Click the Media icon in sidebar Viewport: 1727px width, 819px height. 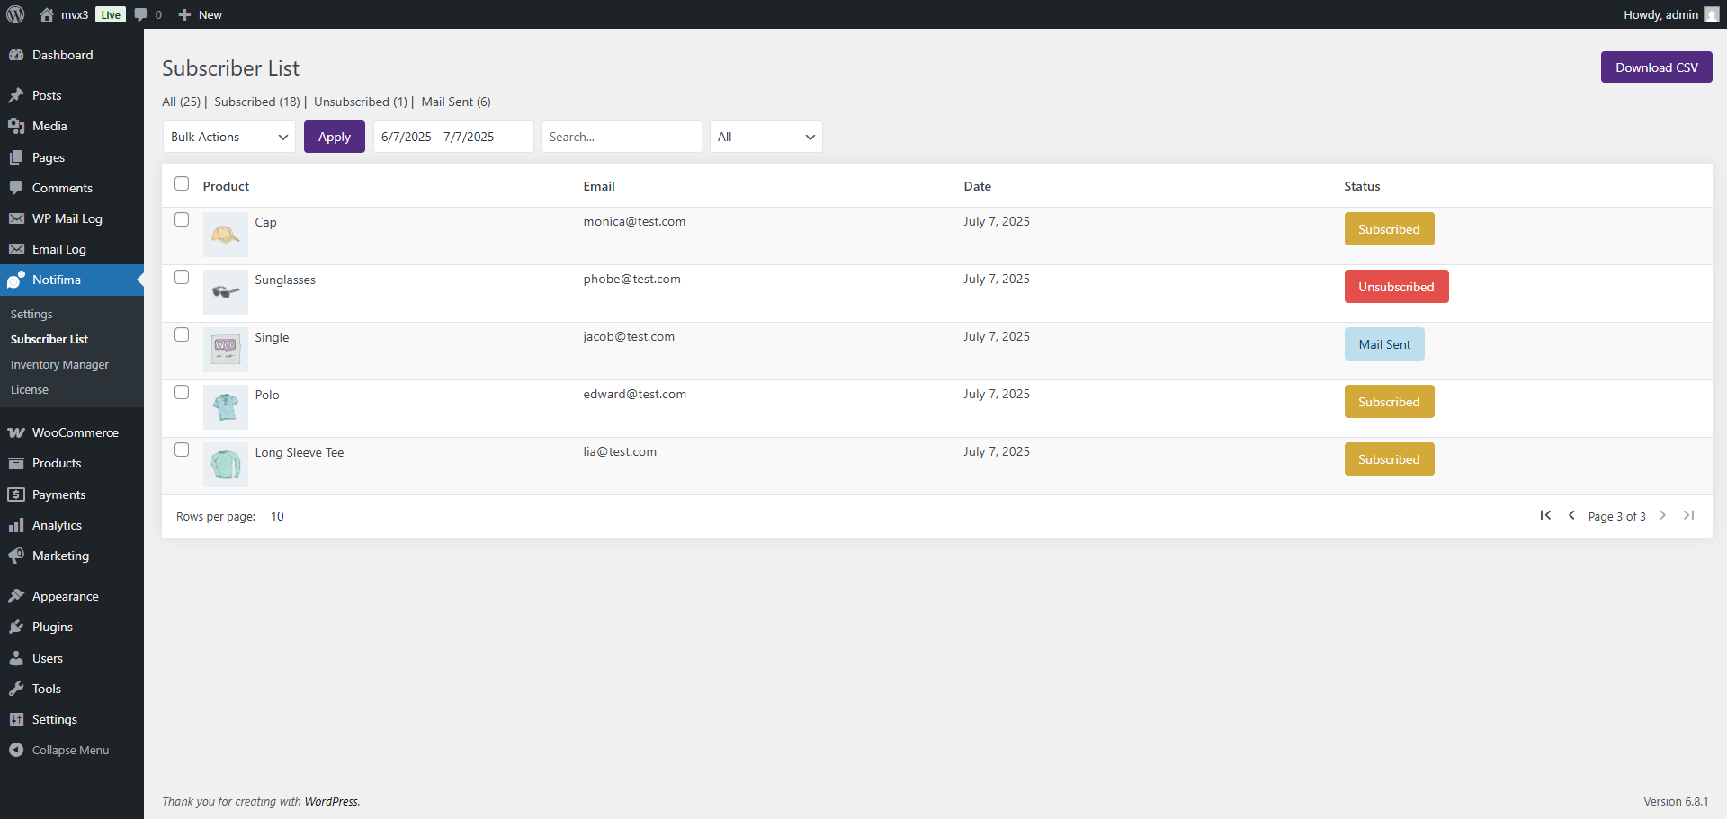click(16, 126)
